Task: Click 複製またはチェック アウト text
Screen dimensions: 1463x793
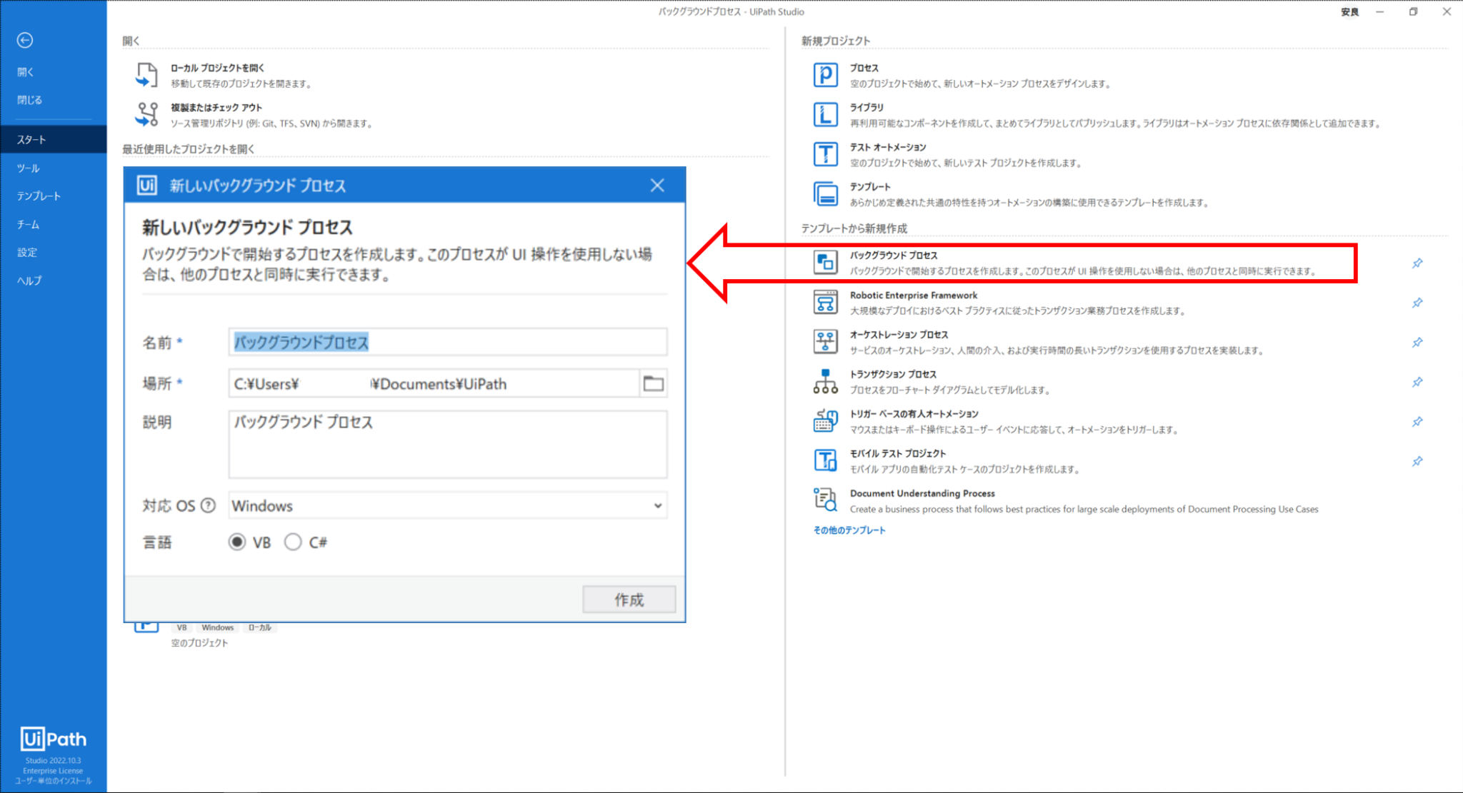Action: [x=216, y=107]
